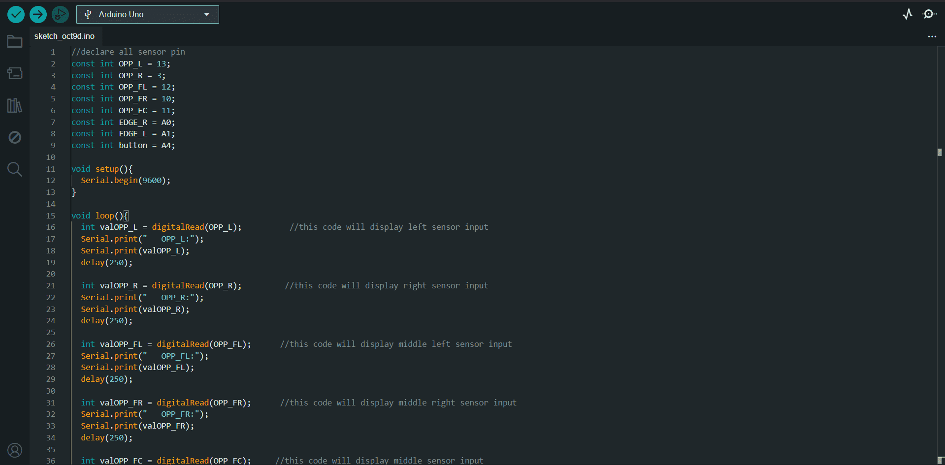Open the editor tab three-dots menu
Viewport: 945px width, 465px height.
932,36
